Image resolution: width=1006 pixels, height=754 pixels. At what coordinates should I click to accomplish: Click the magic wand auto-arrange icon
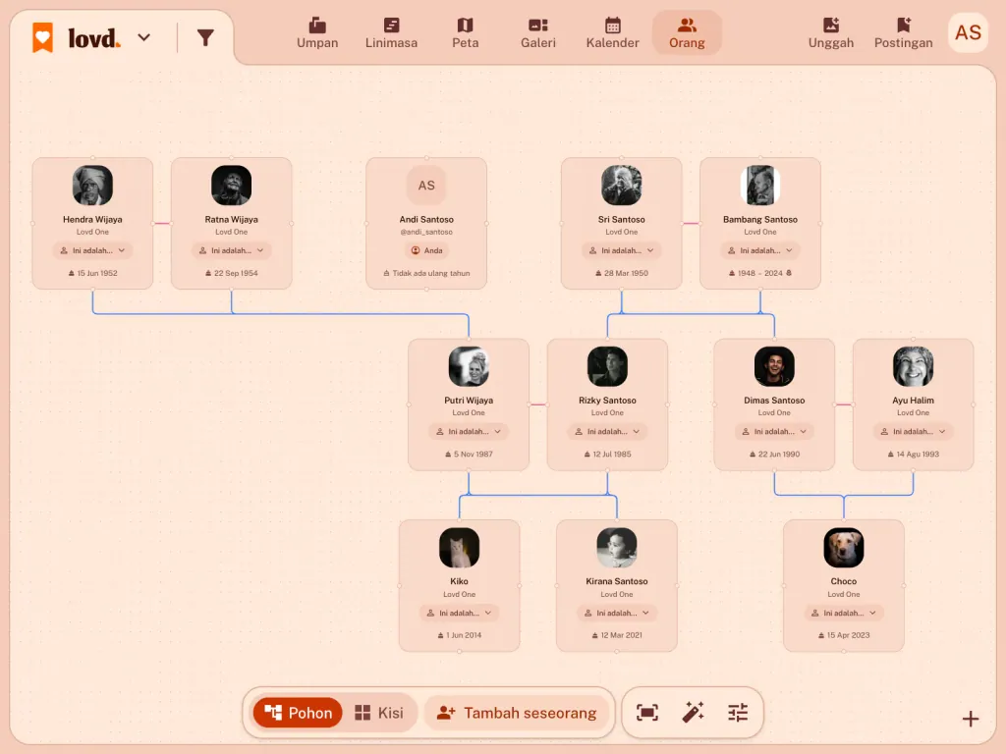coord(693,713)
